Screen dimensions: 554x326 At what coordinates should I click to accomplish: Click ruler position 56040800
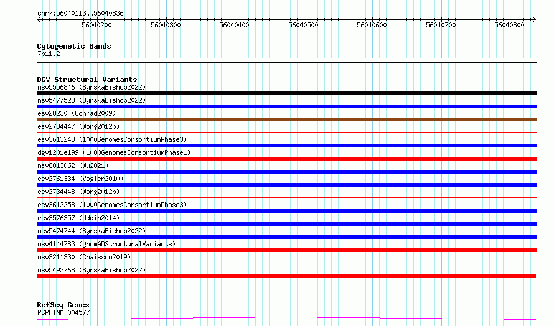(509, 25)
